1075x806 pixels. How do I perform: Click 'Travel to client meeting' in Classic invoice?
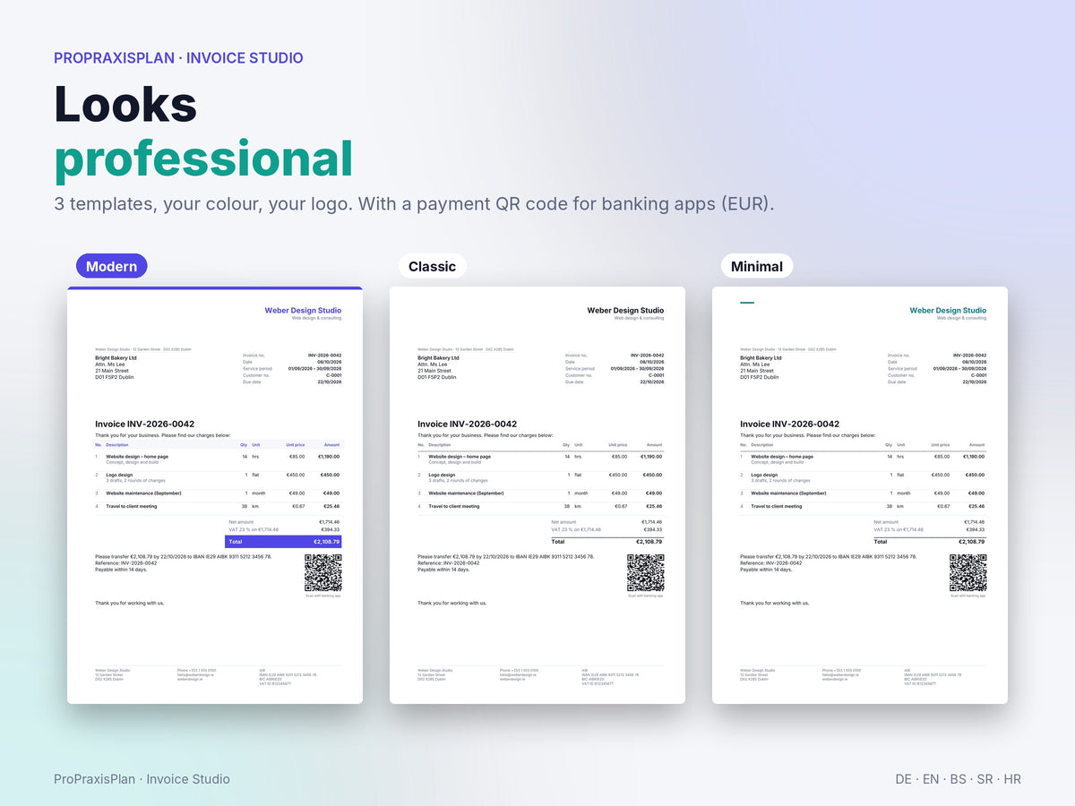click(453, 507)
